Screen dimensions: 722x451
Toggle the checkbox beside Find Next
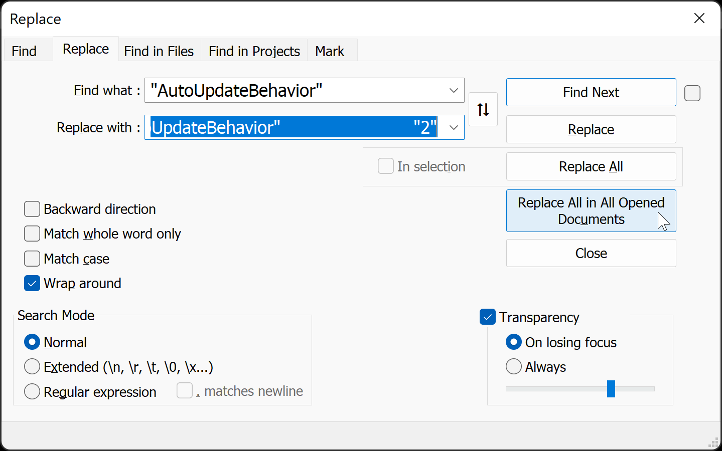click(x=692, y=93)
